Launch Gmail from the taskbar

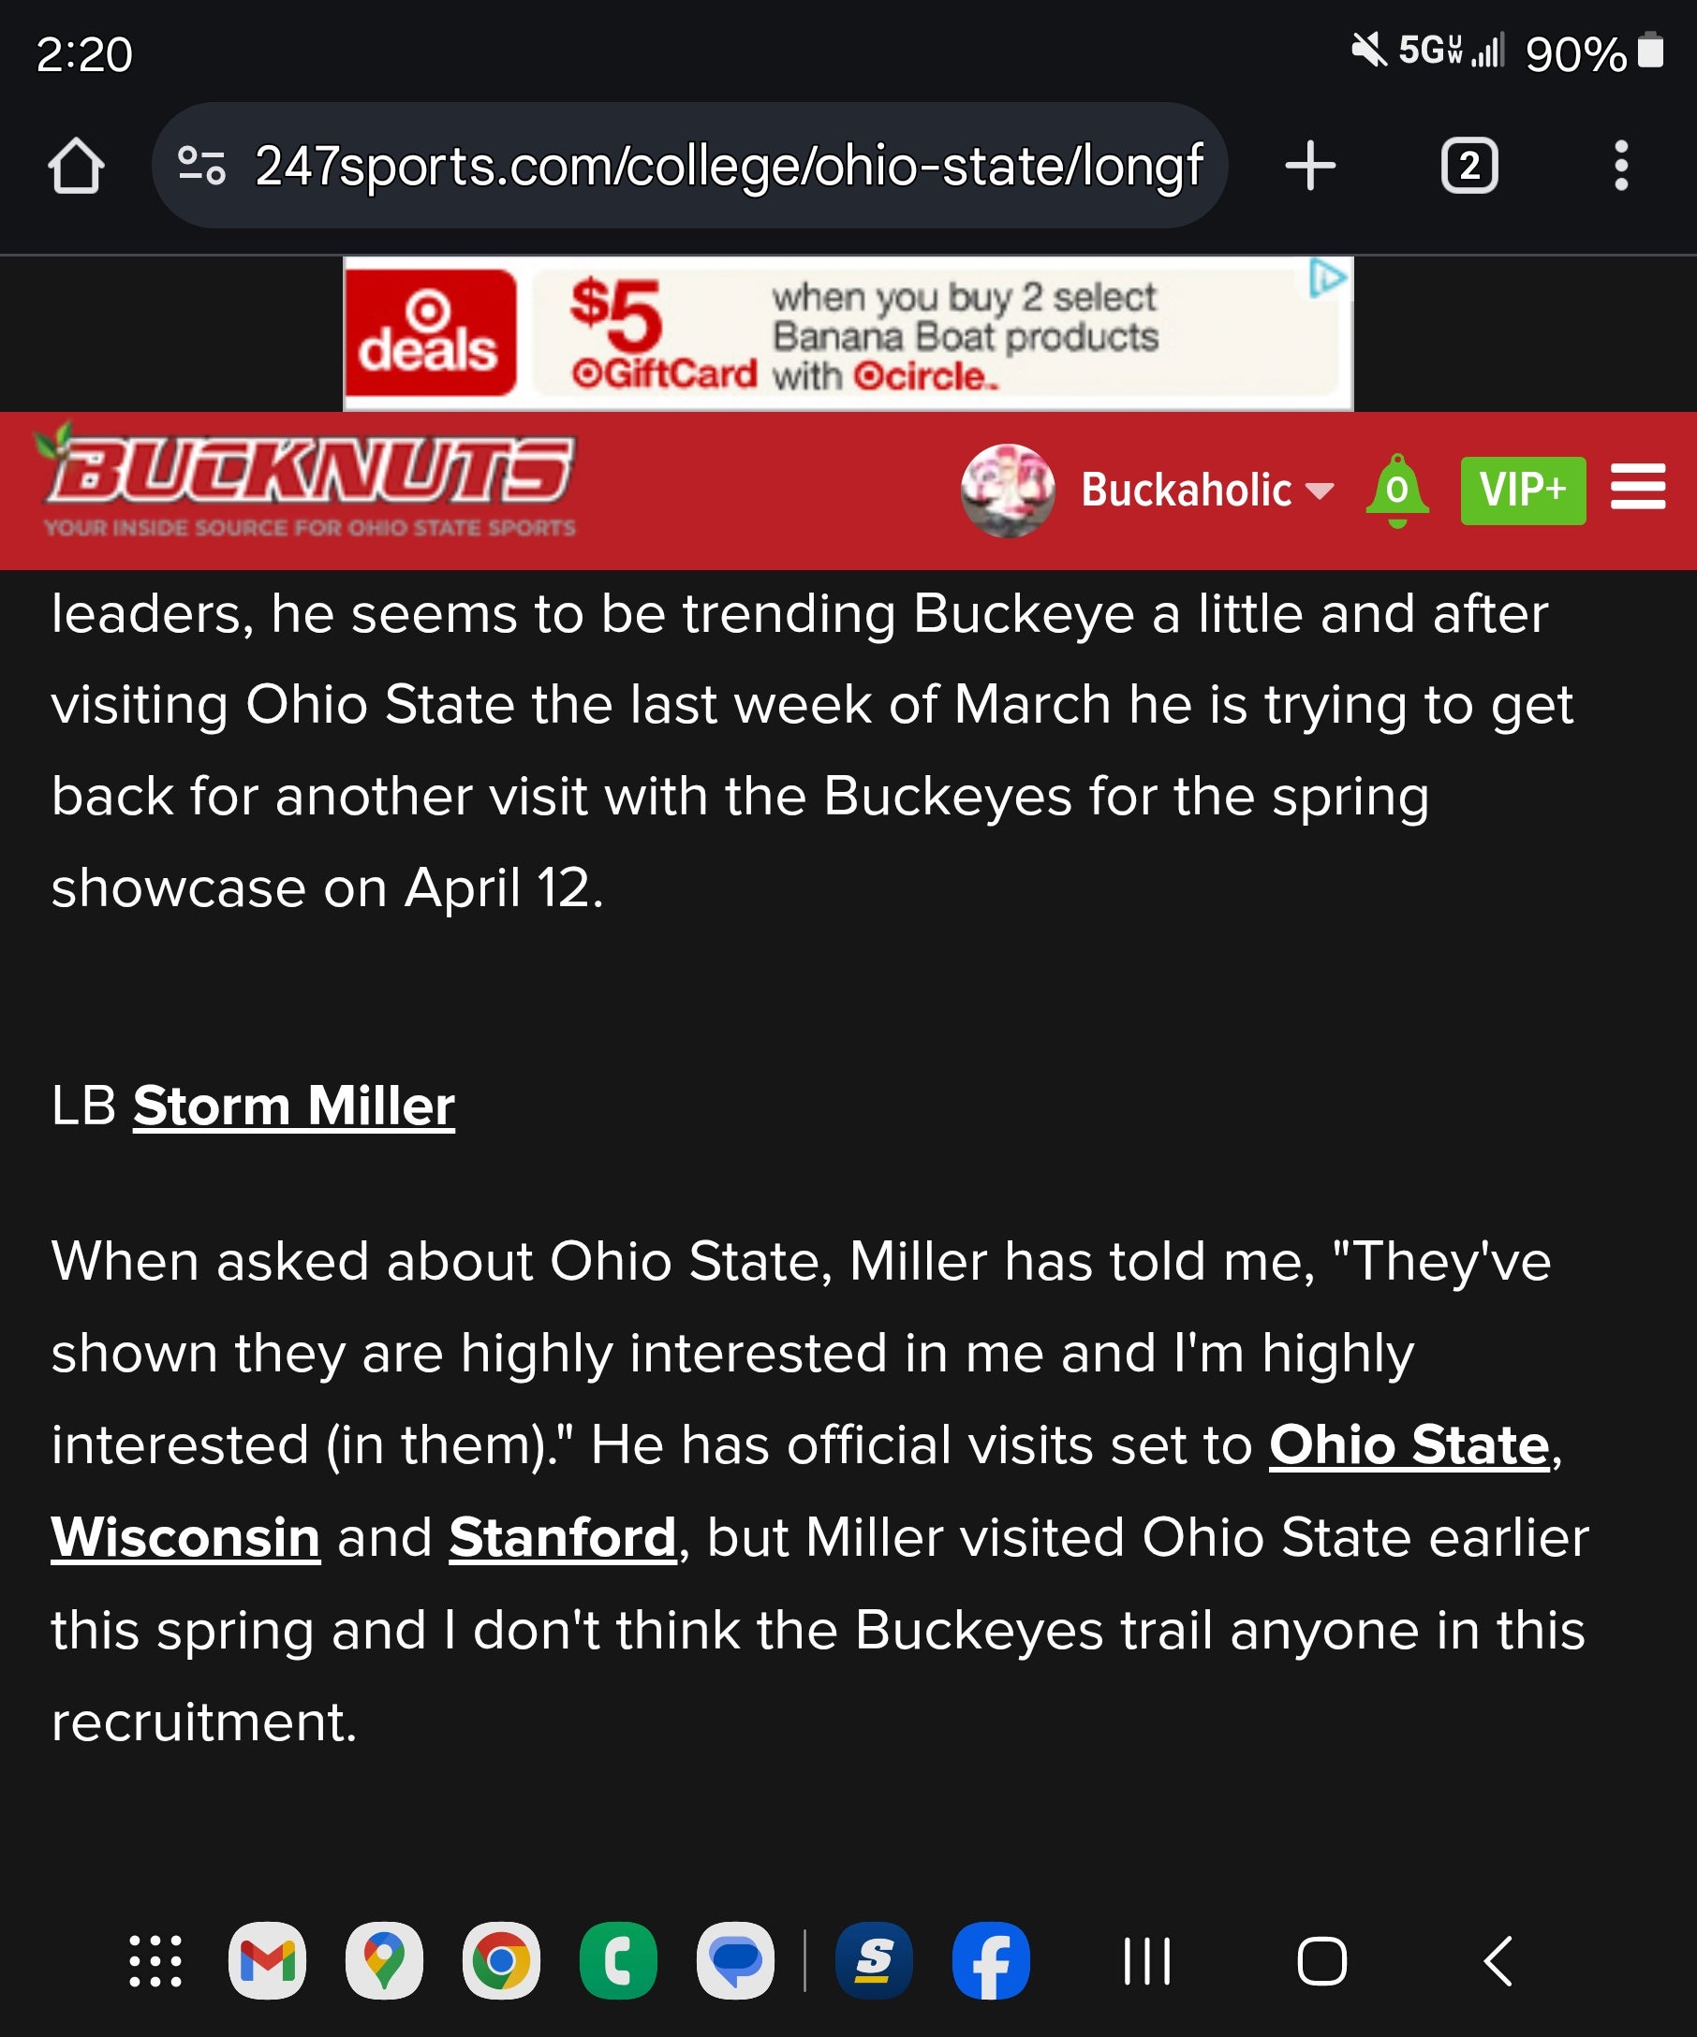click(x=268, y=1961)
